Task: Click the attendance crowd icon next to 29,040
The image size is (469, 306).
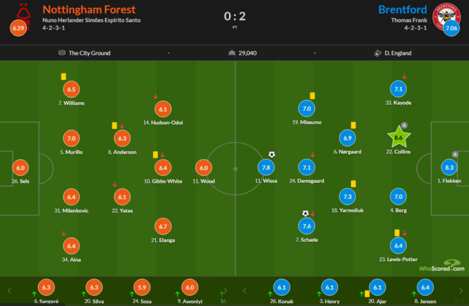Action: tap(231, 53)
